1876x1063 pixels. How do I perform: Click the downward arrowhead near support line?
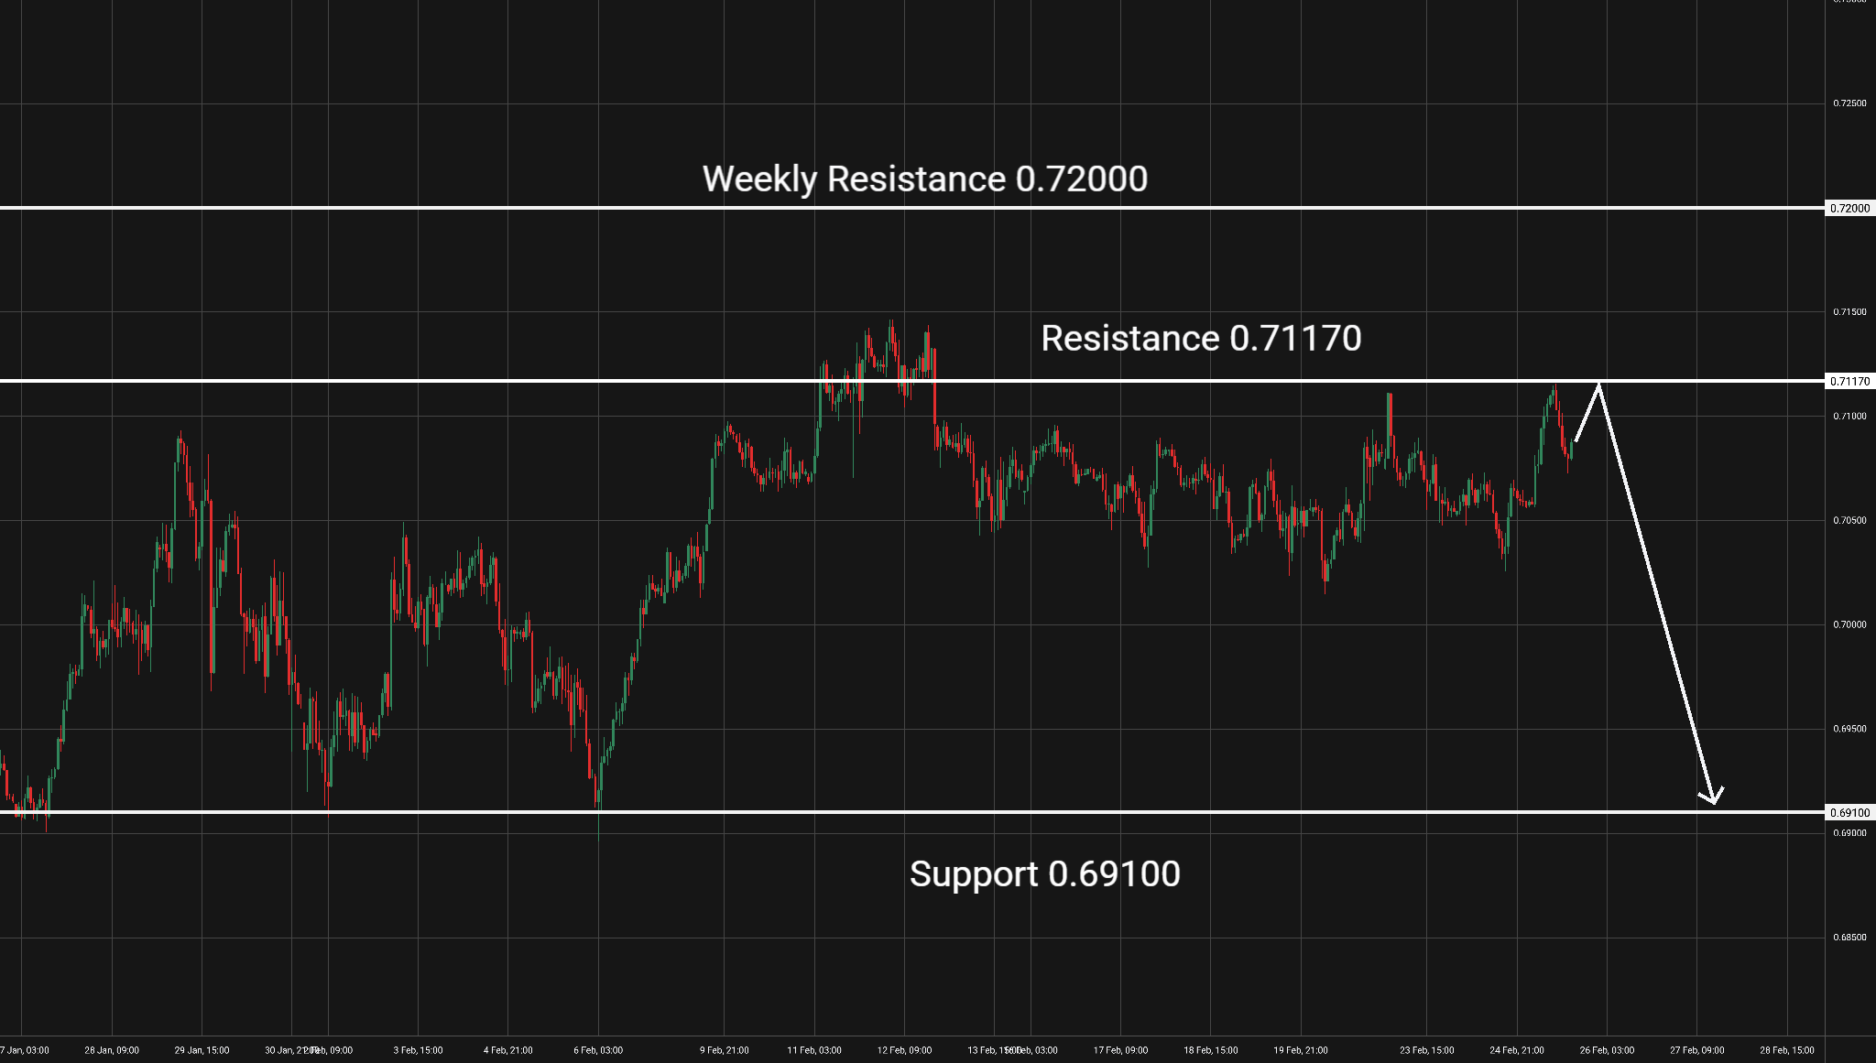[x=1713, y=799]
